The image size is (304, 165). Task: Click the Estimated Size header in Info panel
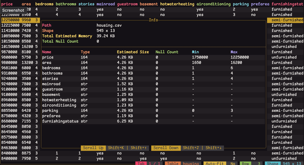(133, 52)
